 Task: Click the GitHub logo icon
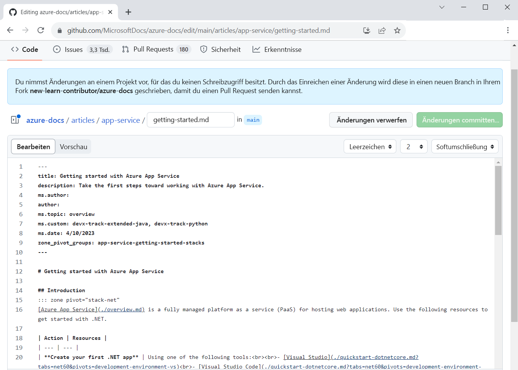click(x=13, y=12)
